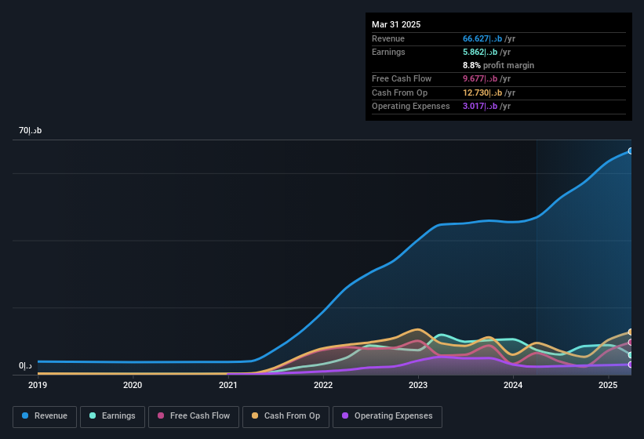
Task: Click the pink Free Cash Flow endpoint marker
Action: [631, 342]
